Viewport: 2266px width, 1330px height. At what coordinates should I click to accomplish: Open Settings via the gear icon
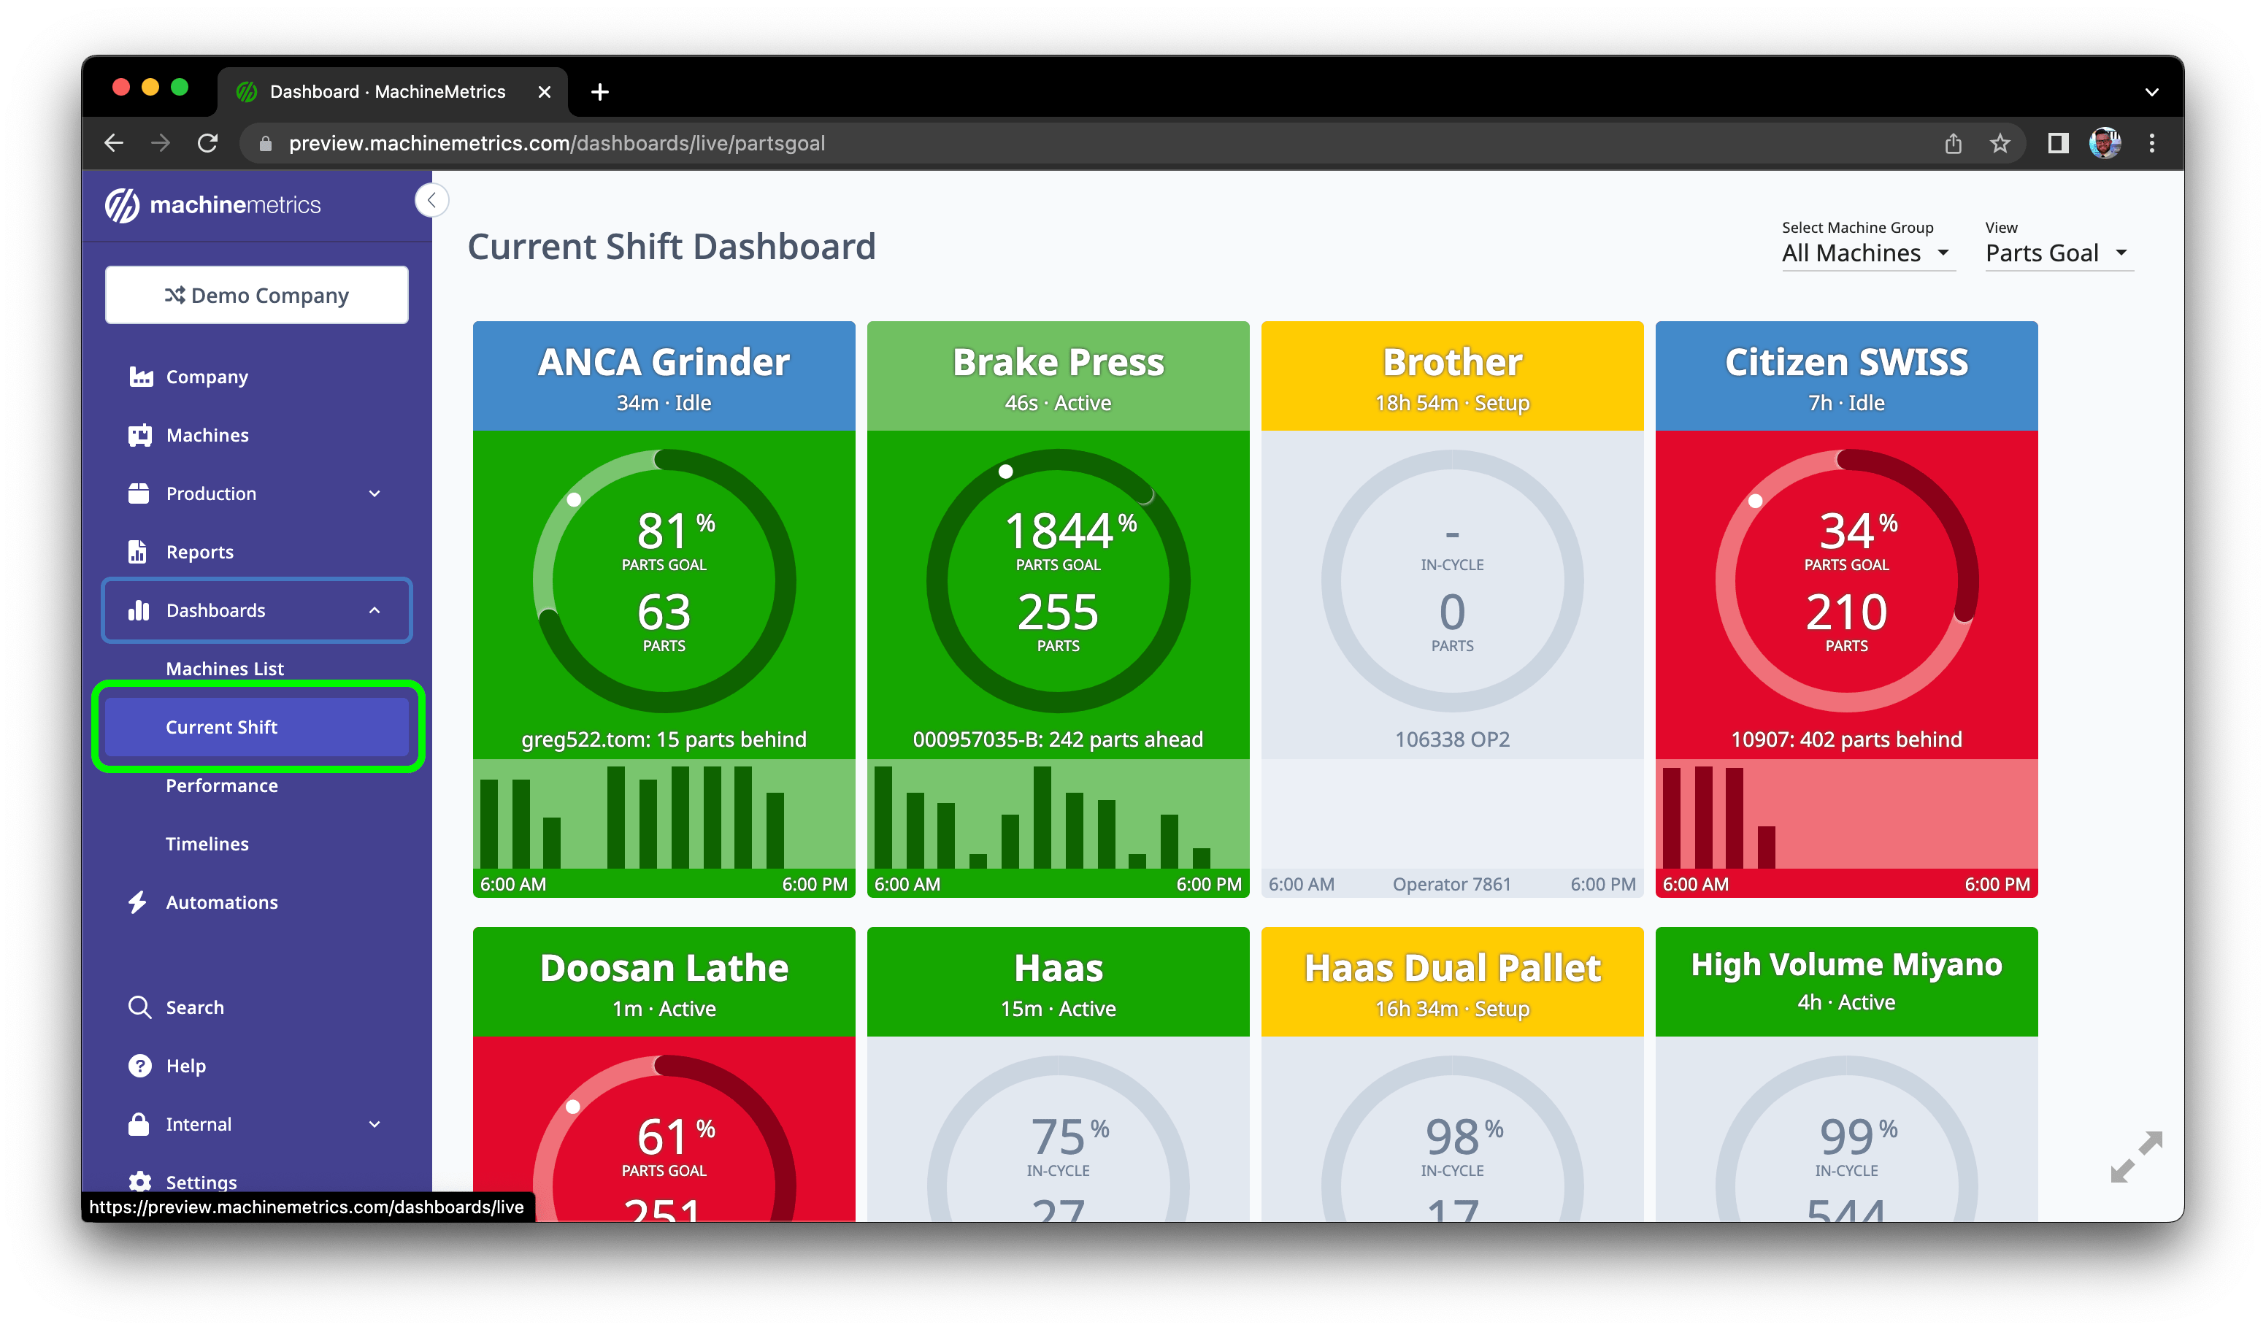[x=139, y=1183]
